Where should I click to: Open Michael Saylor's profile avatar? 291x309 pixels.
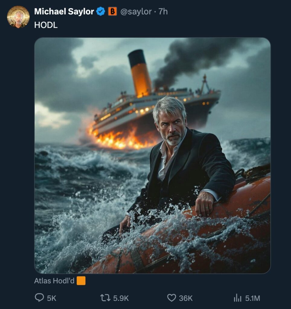pyautogui.click(x=18, y=17)
